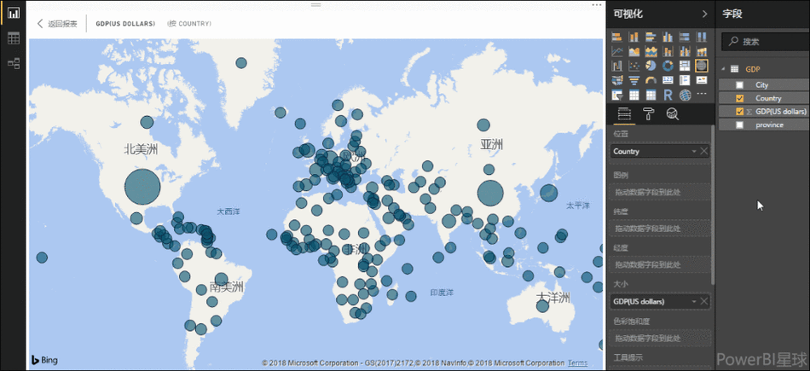This screenshot has height=371, width=810.
Task: Select the Pie chart visual
Action: tap(651, 67)
